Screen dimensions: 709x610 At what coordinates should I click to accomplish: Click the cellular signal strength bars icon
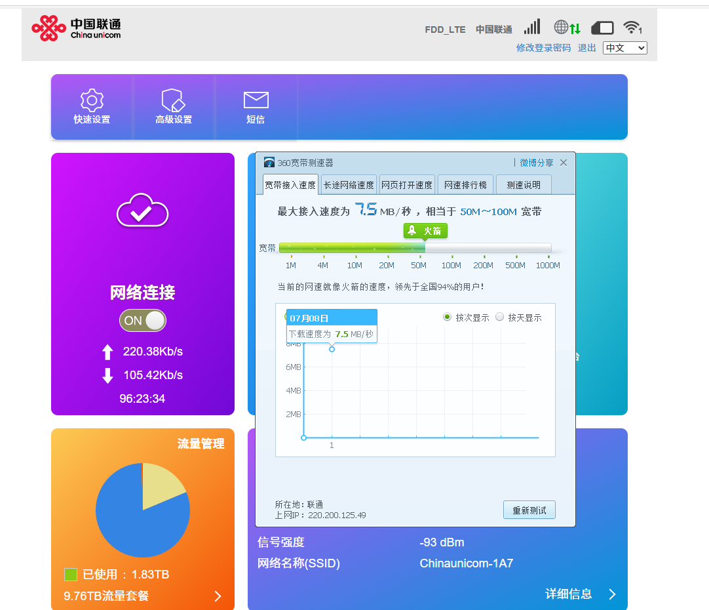(x=532, y=27)
